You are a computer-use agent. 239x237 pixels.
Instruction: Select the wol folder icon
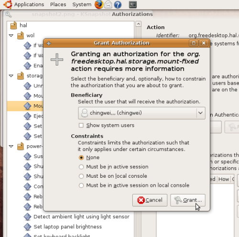click(x=21, y=35)
